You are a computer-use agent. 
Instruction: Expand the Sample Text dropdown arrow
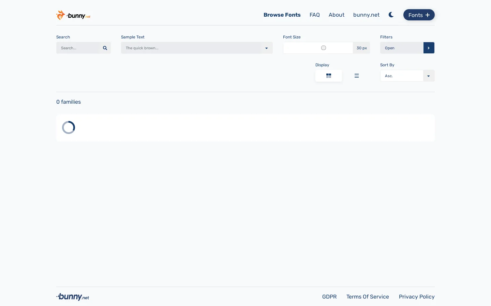(267, 48)
